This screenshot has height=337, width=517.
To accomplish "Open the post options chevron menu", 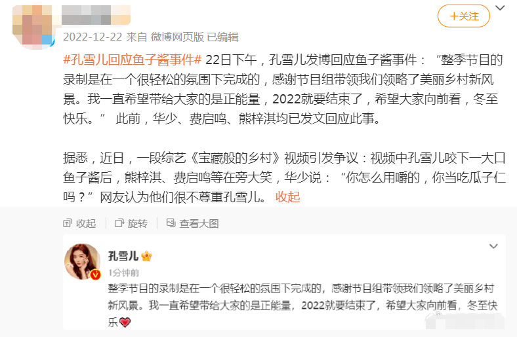I will coord(500,8).
